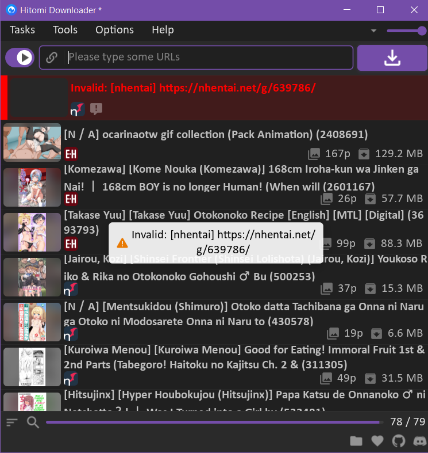The width and height of the screenshot is (428, 453).
Task: Adjust the purple slider in the menu bar
Action: pyautogui.click(x=406, y=31)
